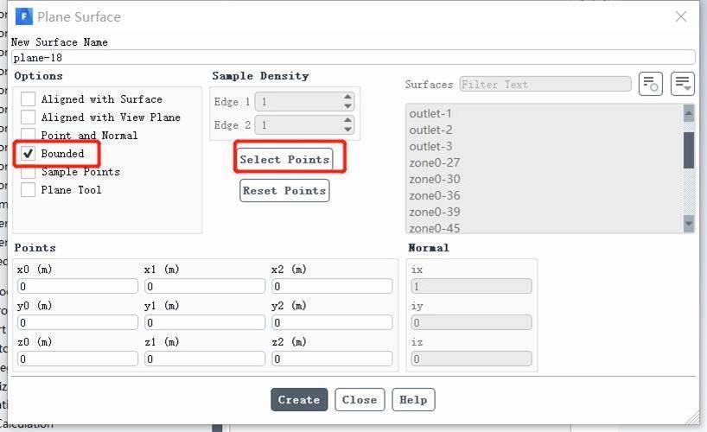Increase the Edge 1 sample density
The image size is (707, 432).
click(347, 97)
